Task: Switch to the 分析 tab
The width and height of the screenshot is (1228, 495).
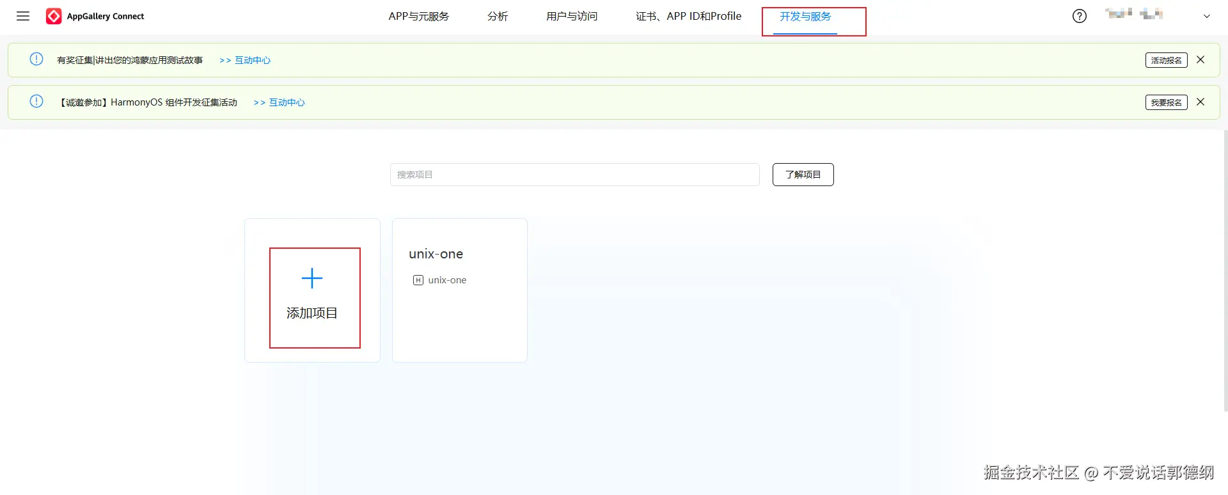Action: coord(498,16)
